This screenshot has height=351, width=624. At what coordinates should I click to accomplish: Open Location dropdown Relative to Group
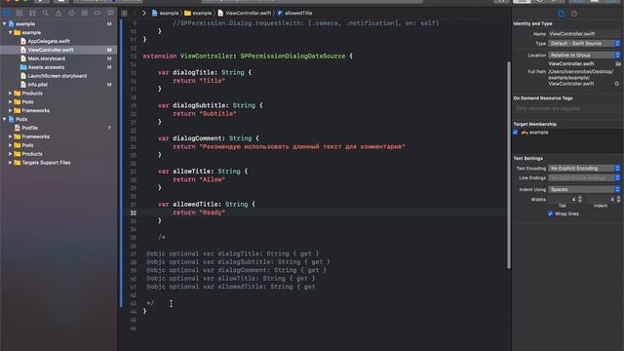pos(584,55)
